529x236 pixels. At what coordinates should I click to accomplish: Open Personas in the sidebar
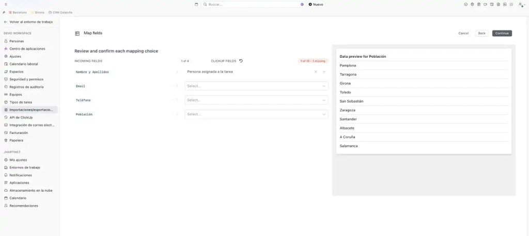click(17, 41)
